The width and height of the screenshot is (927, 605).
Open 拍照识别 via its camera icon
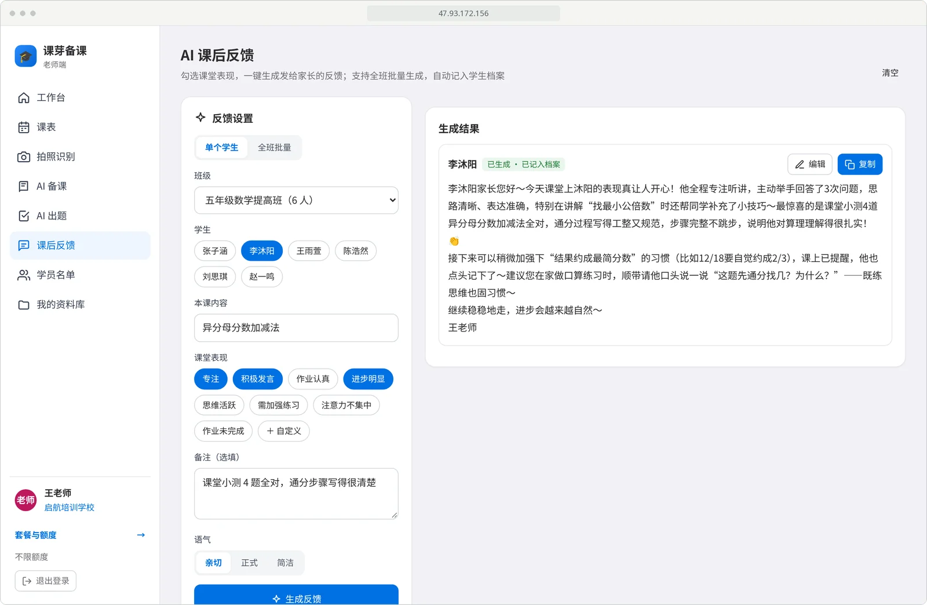click(x=24, y=156)
